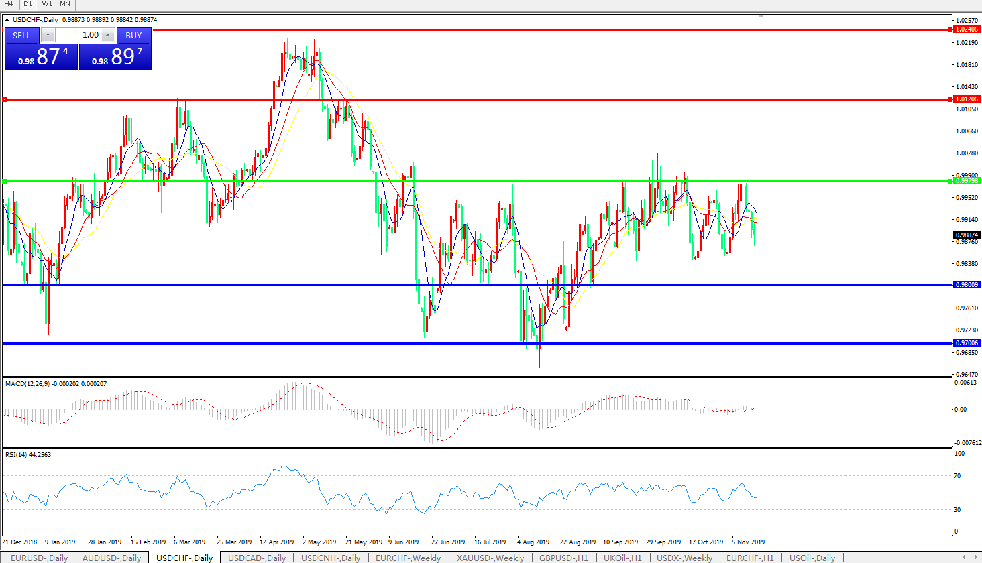Switch to the XAUUSD-,Weekly tab

490,558
